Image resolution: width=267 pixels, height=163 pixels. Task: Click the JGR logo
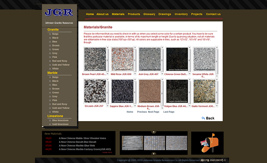59,12
